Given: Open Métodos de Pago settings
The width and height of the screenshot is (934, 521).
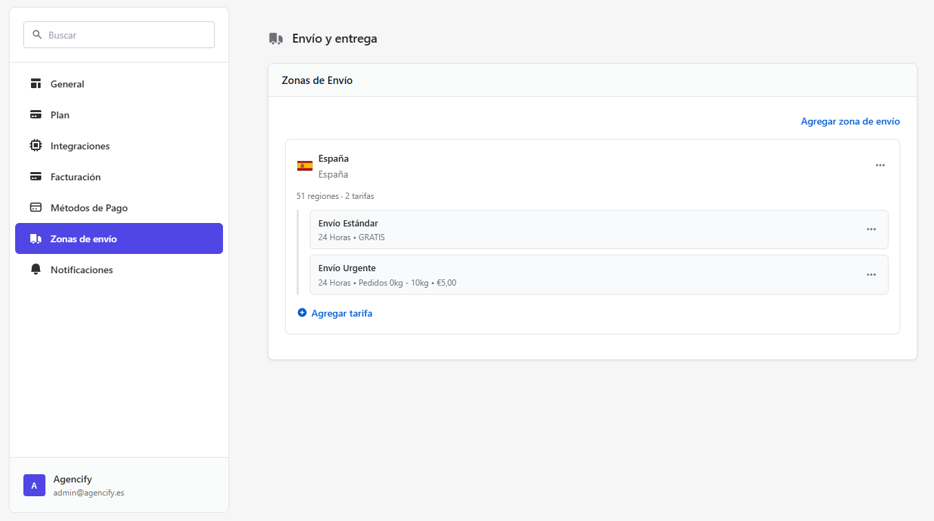Looking at the screenshot, I should [x=119, y=208].
